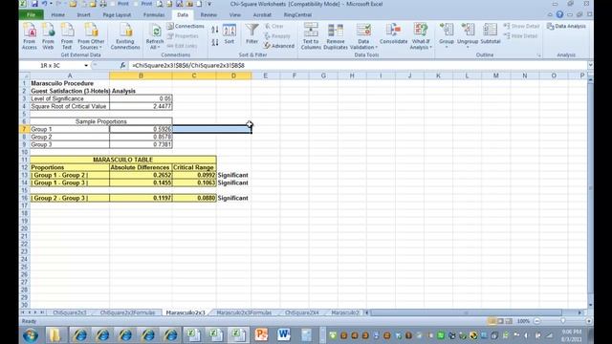
Task: Click Sort Z to A icon
Action: (x=214, y=42)
